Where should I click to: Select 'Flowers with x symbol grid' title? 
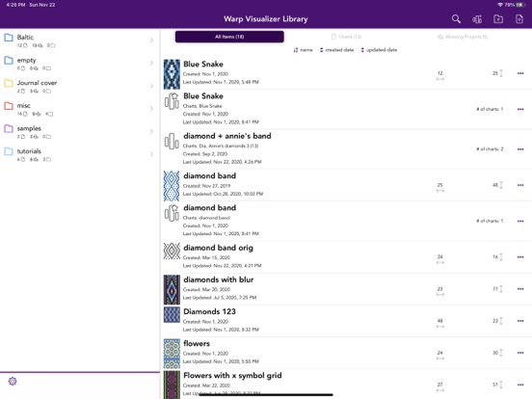coord(232,376)
